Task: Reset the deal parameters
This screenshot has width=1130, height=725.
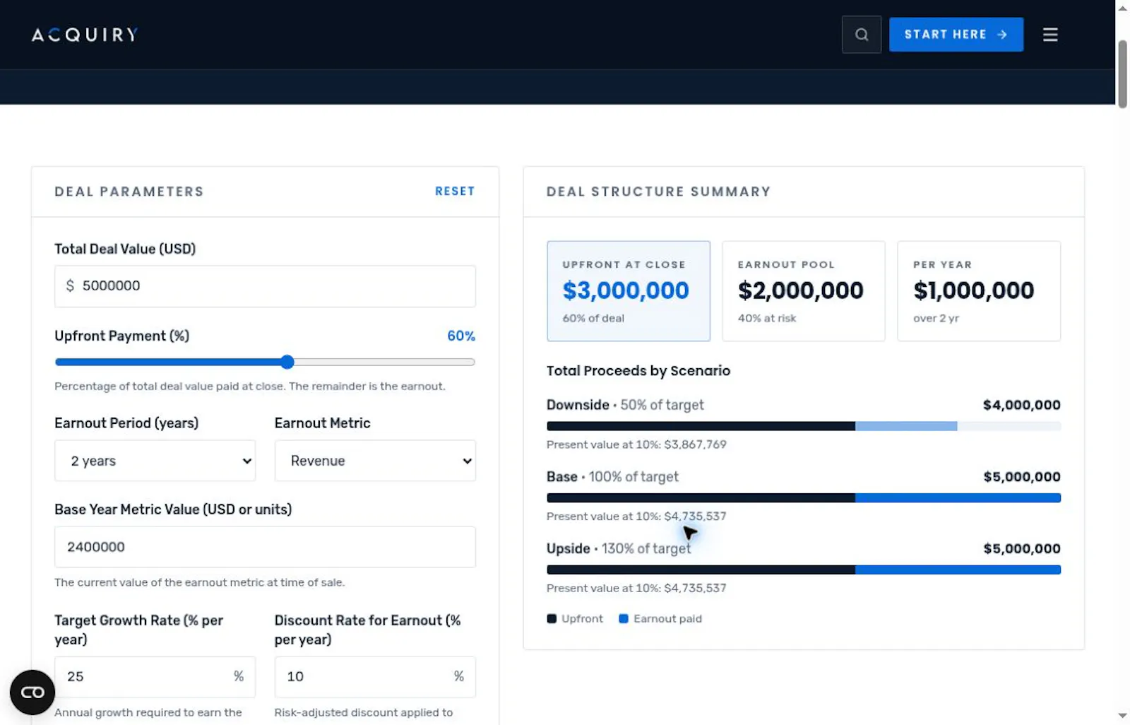Action: click(x=455, y=191)
